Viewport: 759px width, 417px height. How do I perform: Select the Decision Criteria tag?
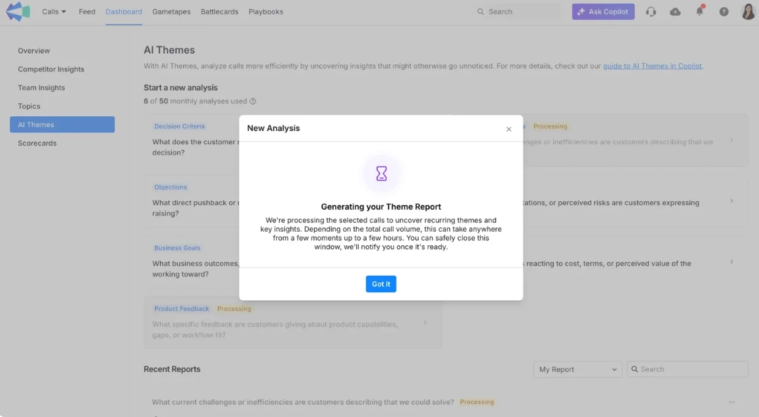point(180,127)
